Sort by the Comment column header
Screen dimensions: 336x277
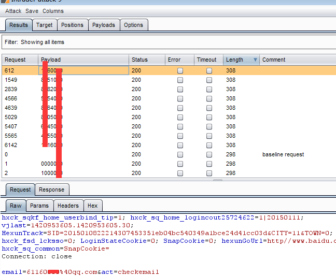point(298,60)
